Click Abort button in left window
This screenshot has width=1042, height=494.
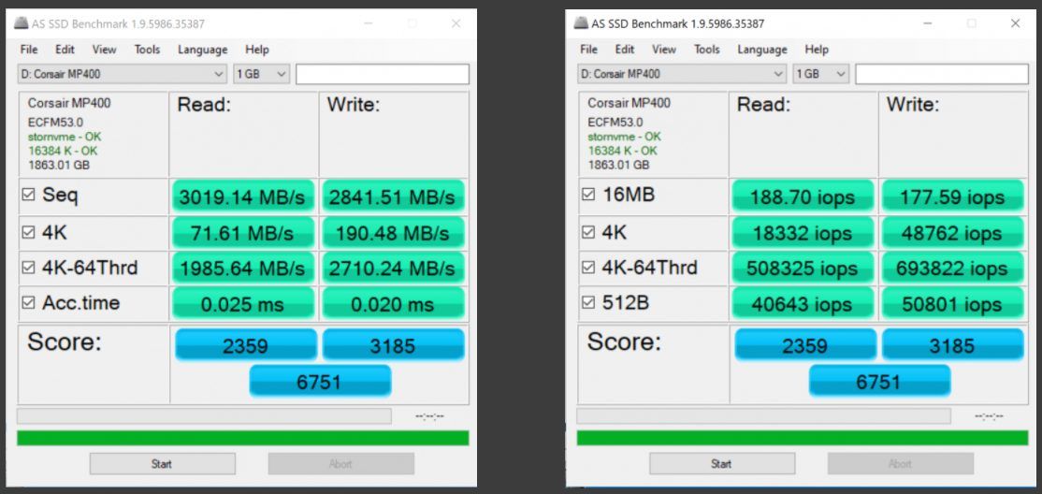click(340, 463)
